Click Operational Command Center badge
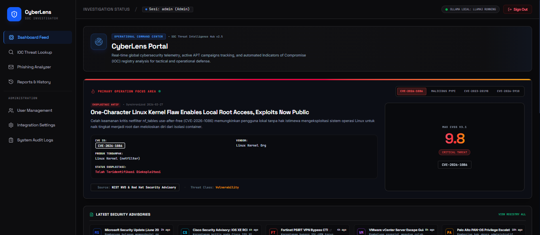This screenshot has height=235, width=540. pos(139,36)
